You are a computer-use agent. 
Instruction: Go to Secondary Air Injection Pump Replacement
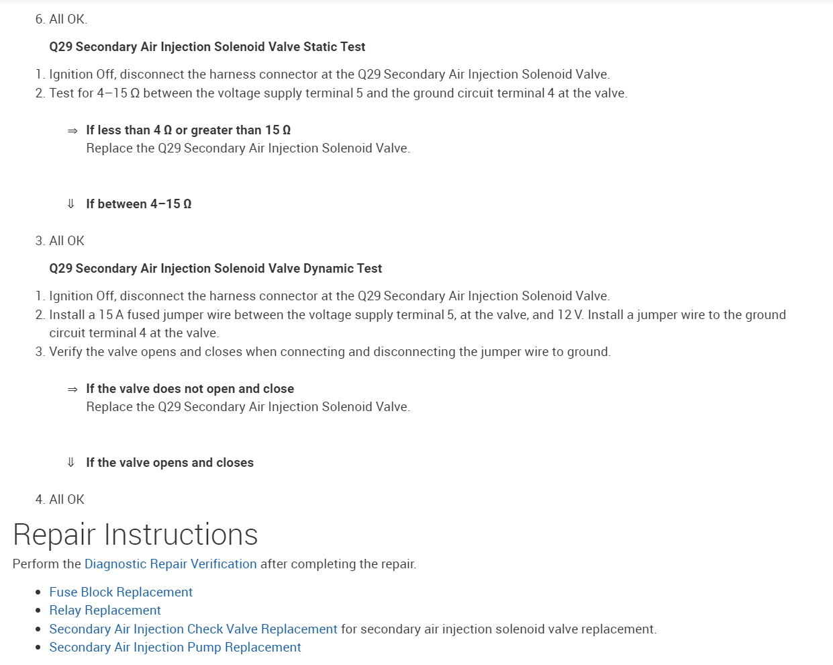pyautogui.click(x=175, y=647)
